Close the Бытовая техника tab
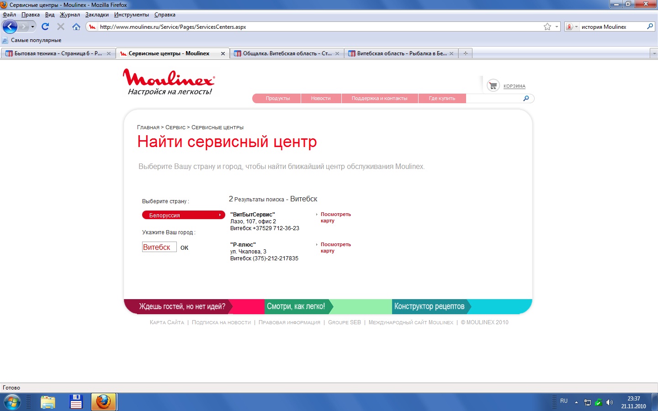The image size is (658, 411). click(109, 53)
